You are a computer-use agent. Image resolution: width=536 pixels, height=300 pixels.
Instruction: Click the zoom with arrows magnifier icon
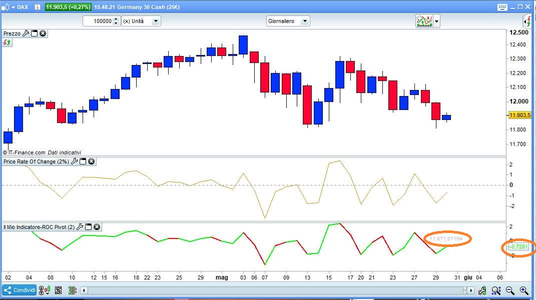[x=496, y=290]
